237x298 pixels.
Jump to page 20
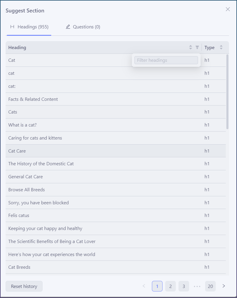pyautogui.click(x=210, y=286)
